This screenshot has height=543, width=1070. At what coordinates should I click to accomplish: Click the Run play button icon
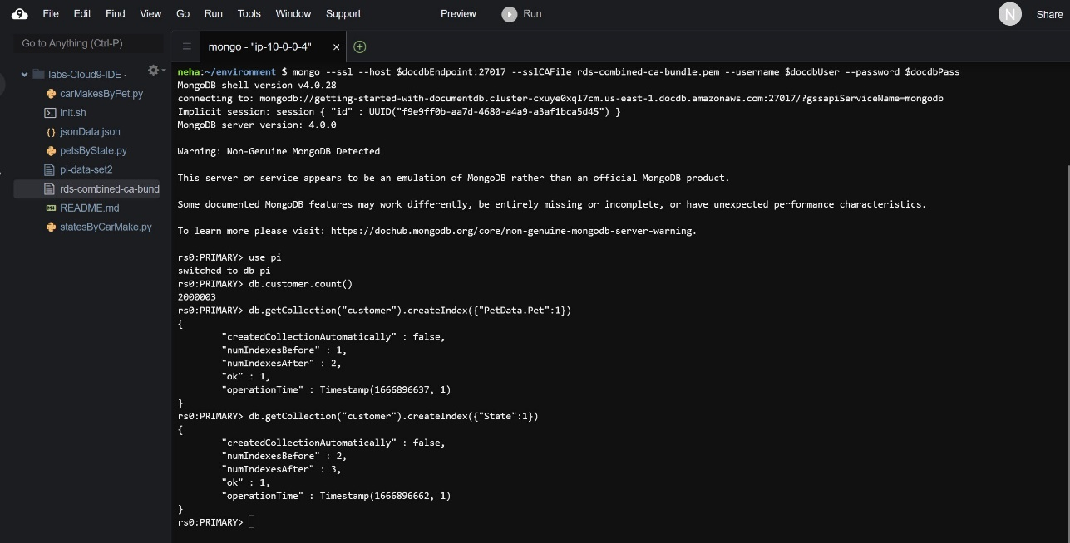tap(509, 14)
